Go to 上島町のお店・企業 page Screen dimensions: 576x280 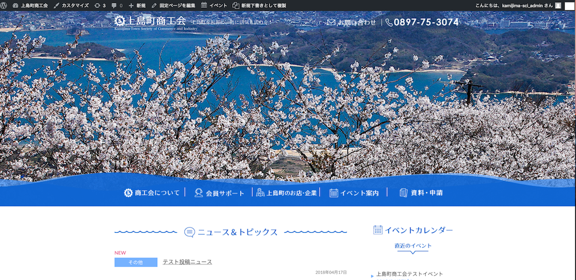(x=287, y=193)
